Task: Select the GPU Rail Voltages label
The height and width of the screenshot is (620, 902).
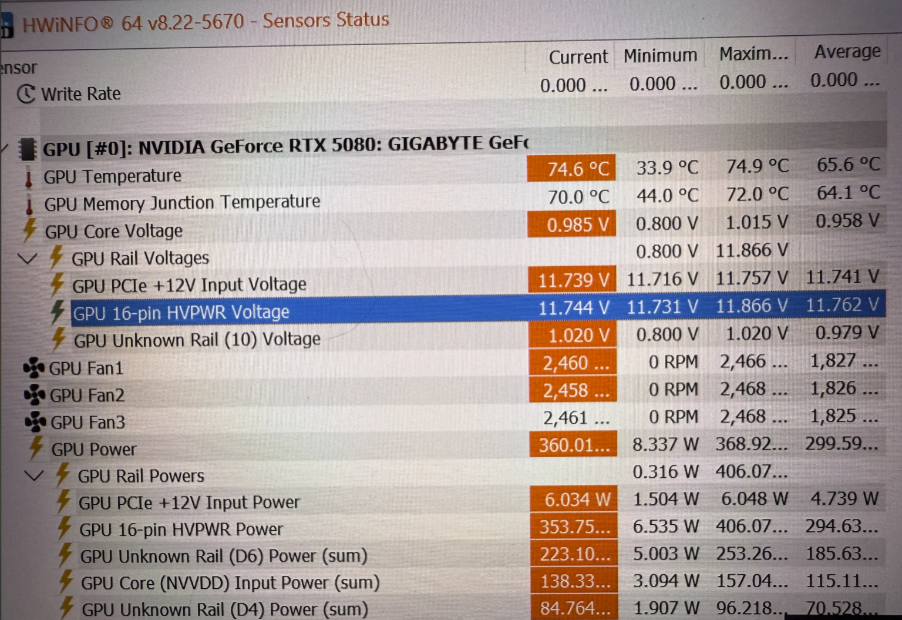Action: click(140, 258)
